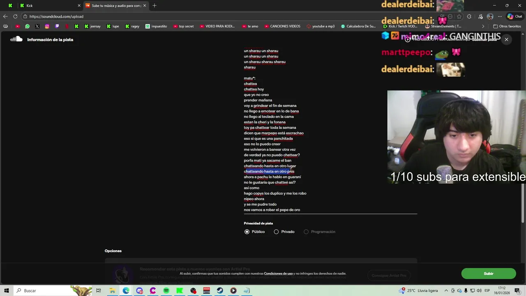
Task: Open Steam from taskbar
Action: pyautogui.click(x=220, y=291)
